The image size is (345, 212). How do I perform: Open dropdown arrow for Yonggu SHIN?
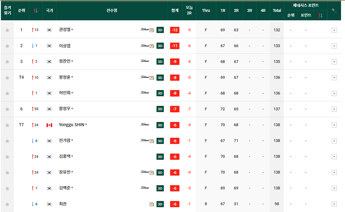click(334, 125)
